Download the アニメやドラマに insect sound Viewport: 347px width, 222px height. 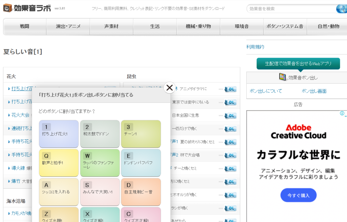230,89
